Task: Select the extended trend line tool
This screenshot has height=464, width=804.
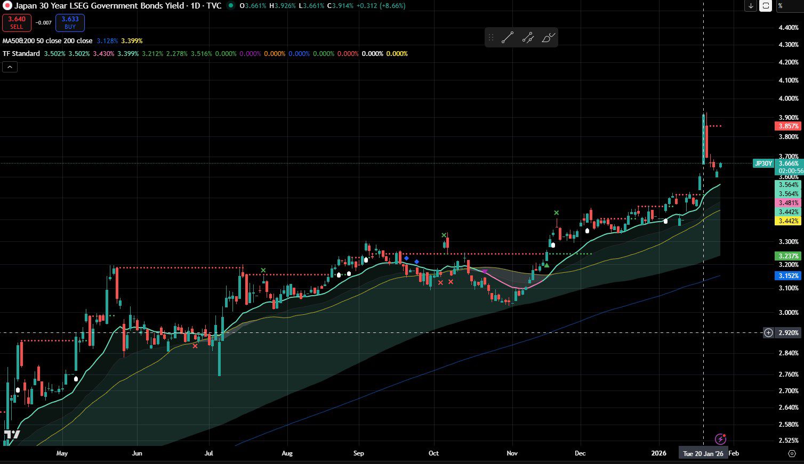Action: click(x=528, y=37)
